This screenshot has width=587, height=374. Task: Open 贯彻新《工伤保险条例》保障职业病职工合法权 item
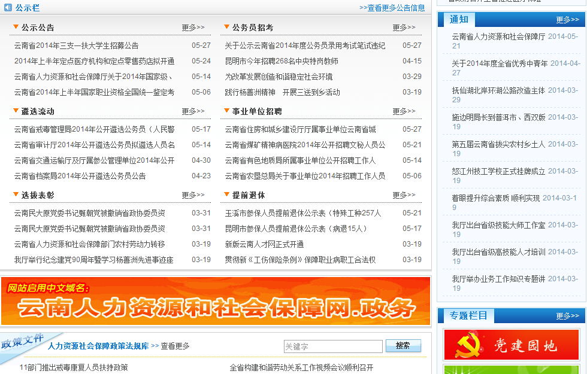(300, 260)
